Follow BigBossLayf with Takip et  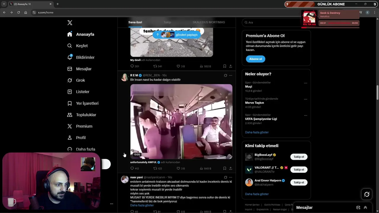[299, 157]
